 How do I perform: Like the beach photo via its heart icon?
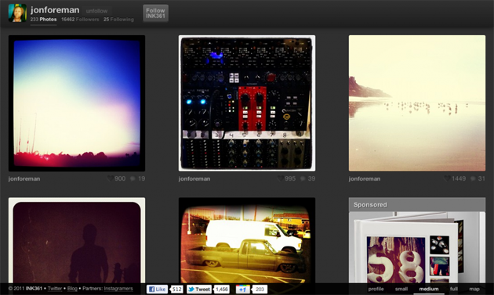pyautogui.click(x=447, y=178)
